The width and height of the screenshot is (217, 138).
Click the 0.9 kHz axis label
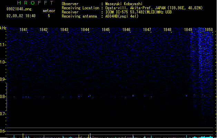[x=3, y=79]
